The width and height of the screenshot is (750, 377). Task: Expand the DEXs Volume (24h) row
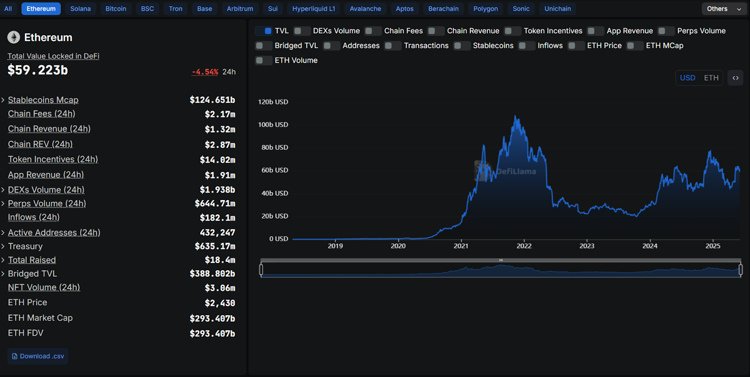coord(3,190)
